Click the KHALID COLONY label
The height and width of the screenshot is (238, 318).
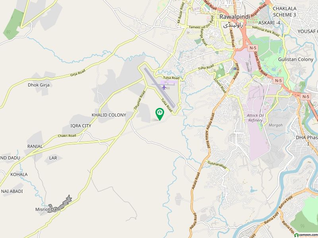pyautogui.click(x=109, y=115)
